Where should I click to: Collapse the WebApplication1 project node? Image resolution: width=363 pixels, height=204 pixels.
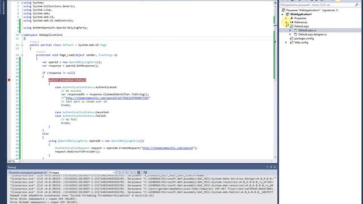tap(282, 14)
